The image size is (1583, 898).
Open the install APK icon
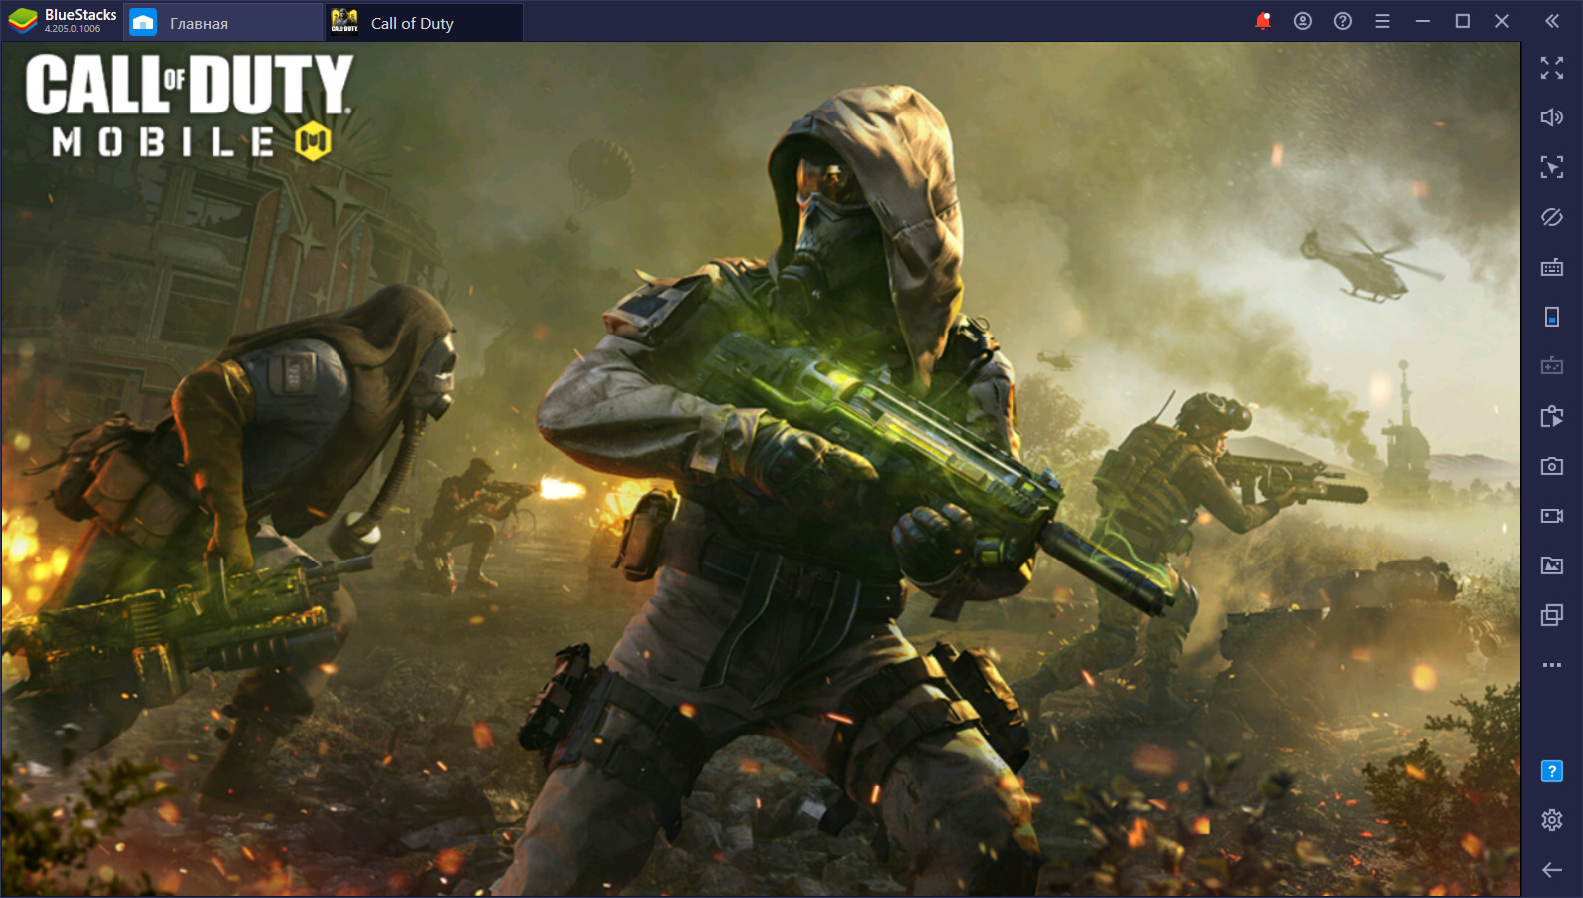(x=1551, y=416)
